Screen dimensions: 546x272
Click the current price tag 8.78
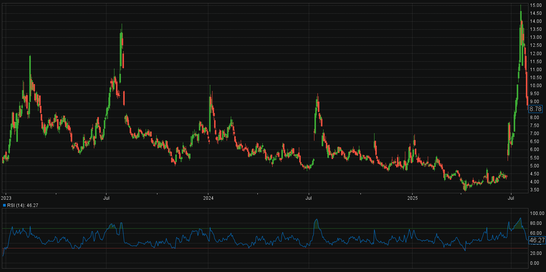(x=535, y=109)
